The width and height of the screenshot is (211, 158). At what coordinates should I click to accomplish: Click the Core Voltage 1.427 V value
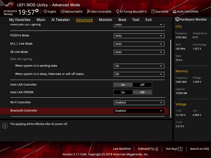pos(197,49)
